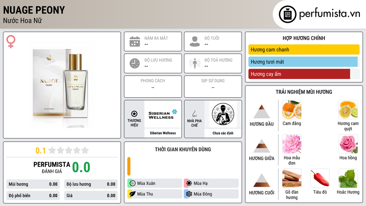The width and height of the screenshot is (366, 206).
Task: Click the person silhouette icon for Độ tuổi
Action: point(195,41)
